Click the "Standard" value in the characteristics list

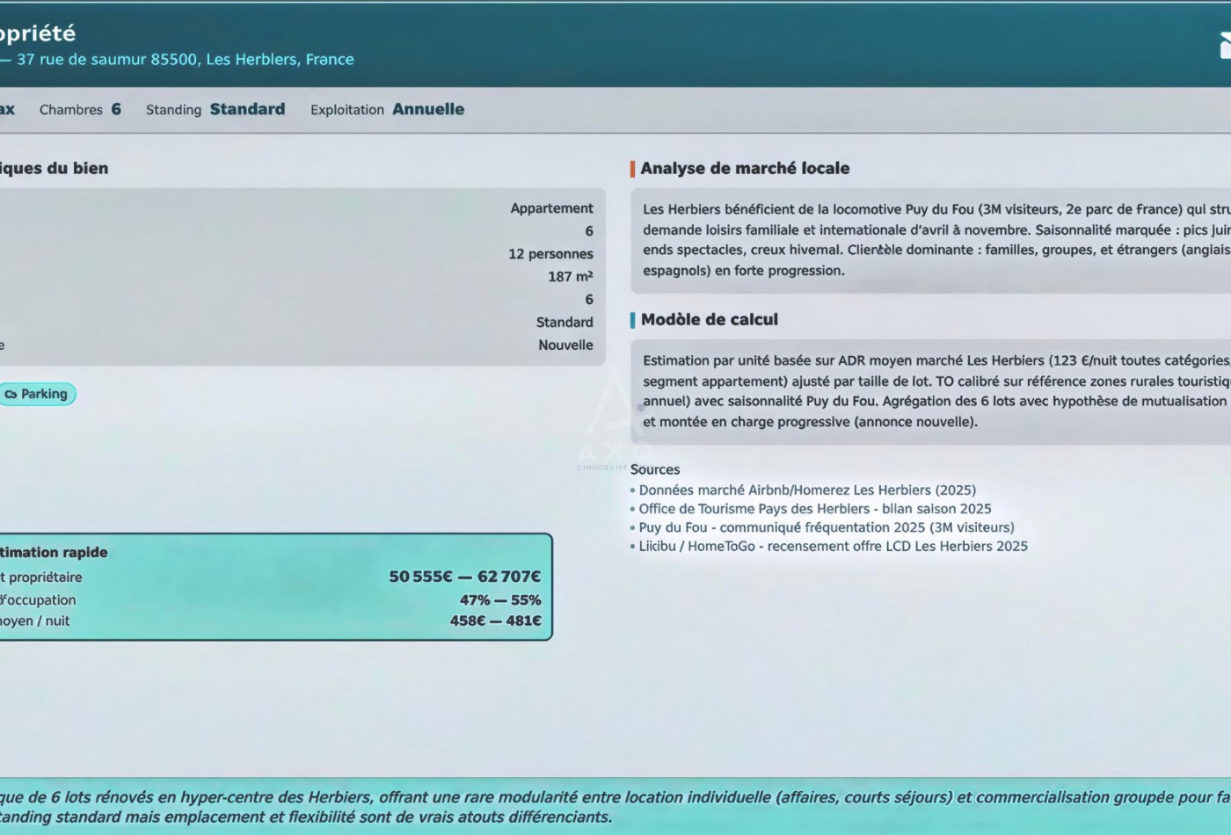click(565, 323)
